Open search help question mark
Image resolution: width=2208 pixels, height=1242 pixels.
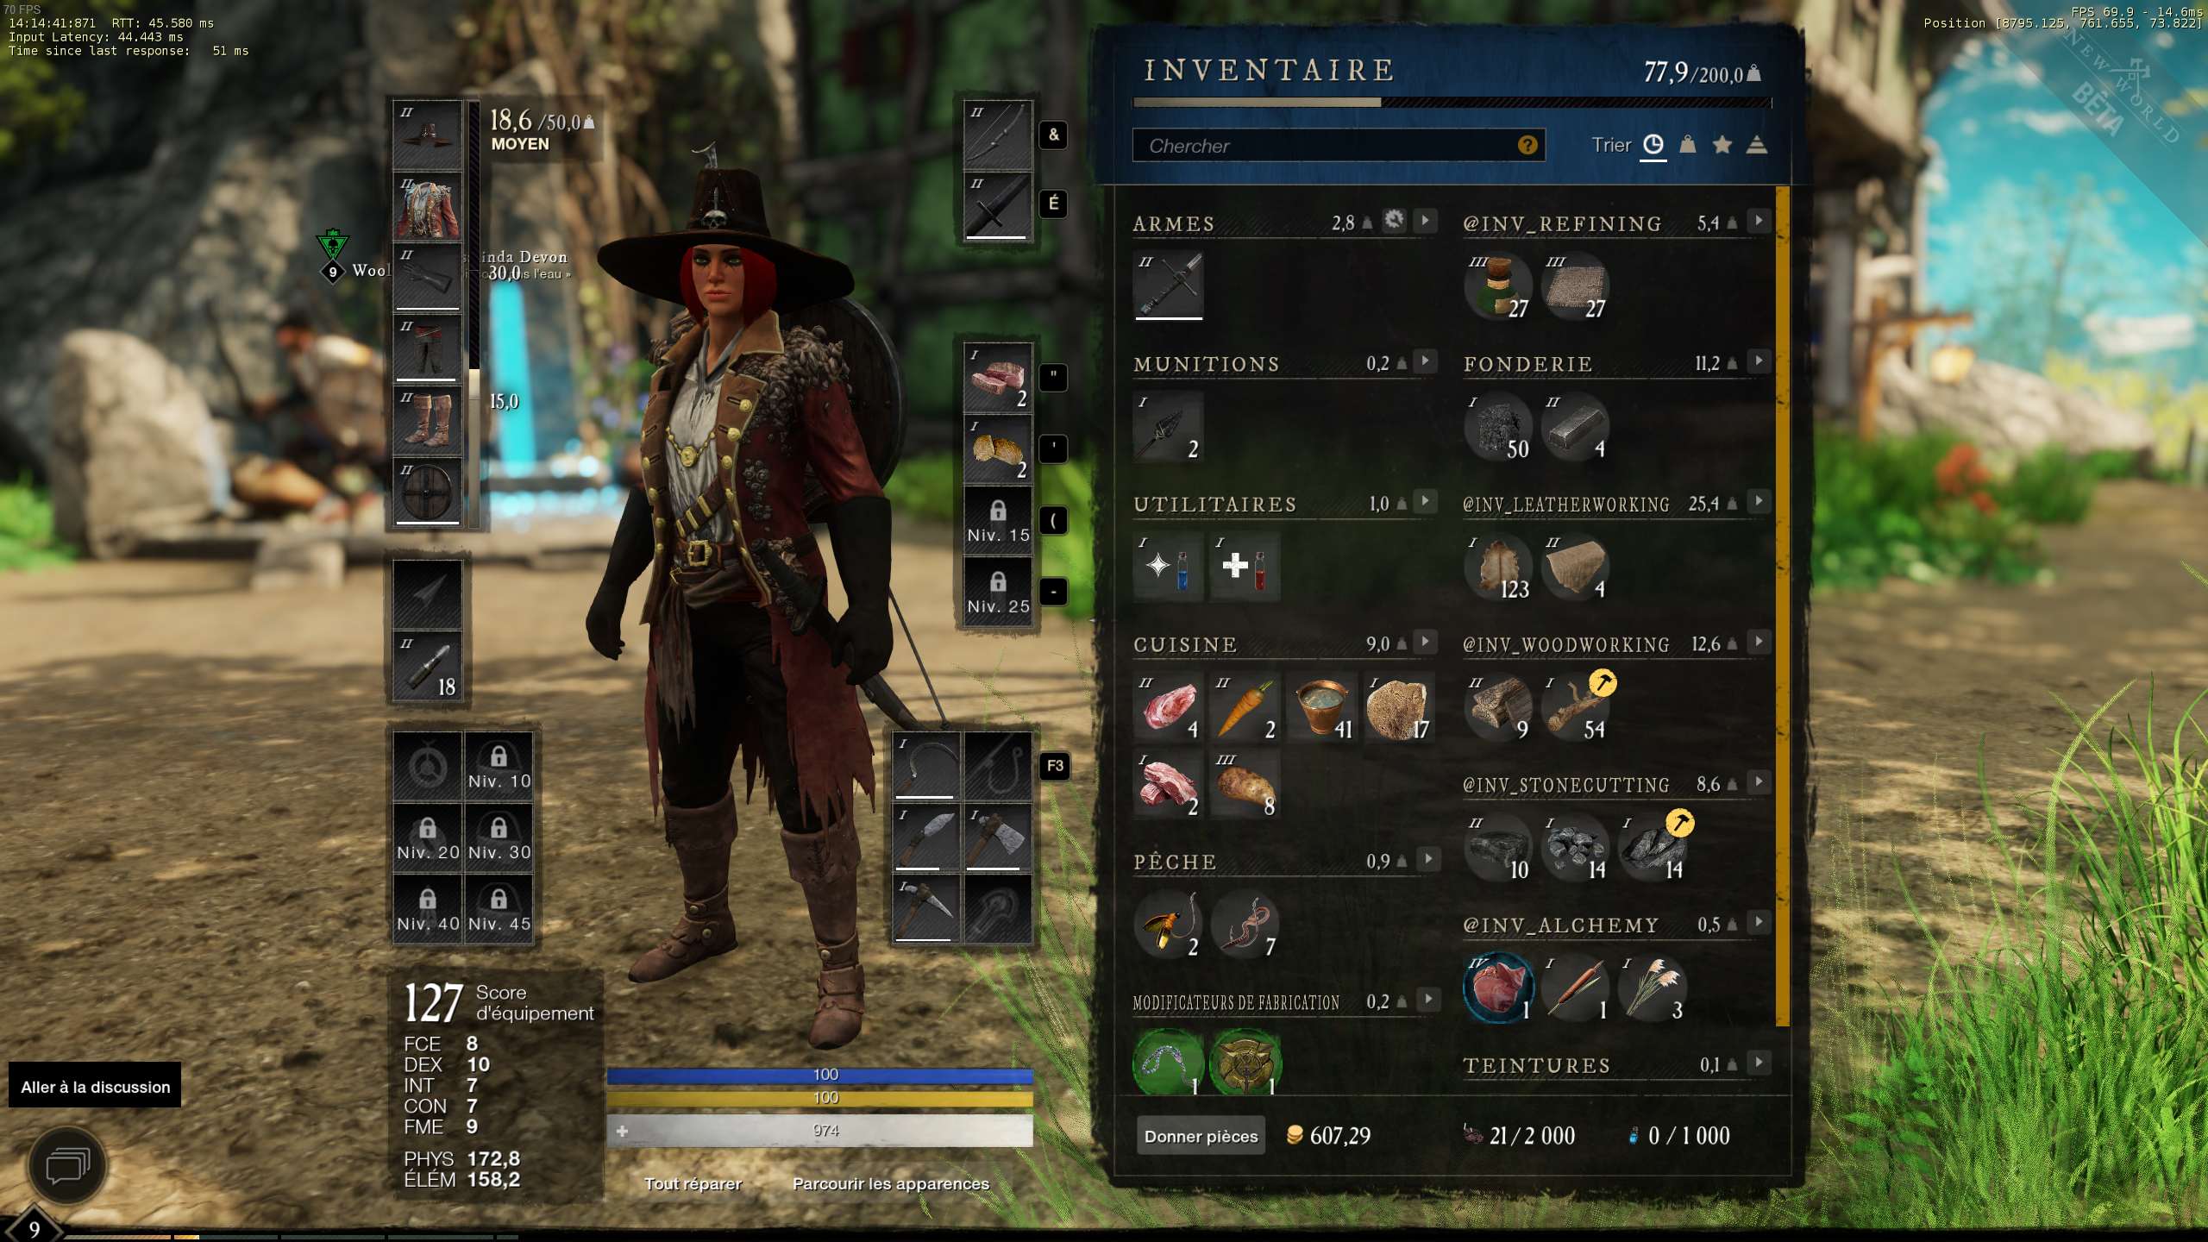point(1527,145)
